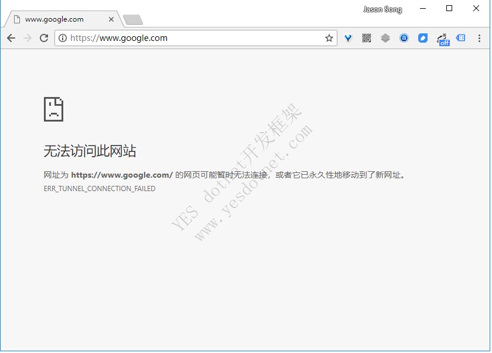Click the sad page error icon
The height and width of the screenshot is (353, 492).
[54, 109]
